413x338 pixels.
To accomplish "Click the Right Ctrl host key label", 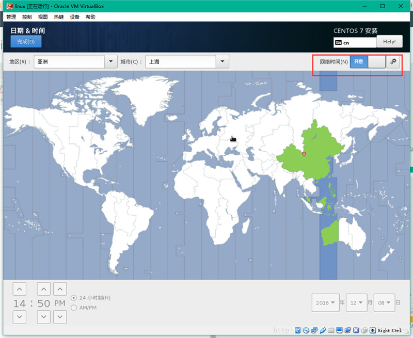I will (x=390, y=331).
